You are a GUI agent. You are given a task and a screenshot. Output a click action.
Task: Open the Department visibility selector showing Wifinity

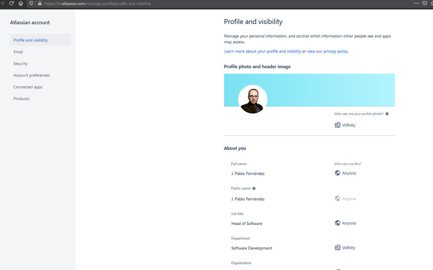point(346,247)
